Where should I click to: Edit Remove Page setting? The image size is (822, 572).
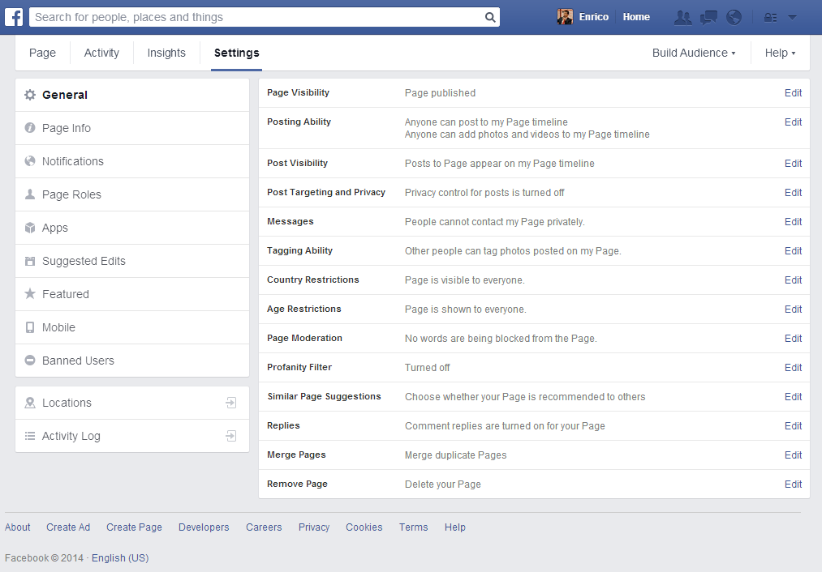point(793,484)
